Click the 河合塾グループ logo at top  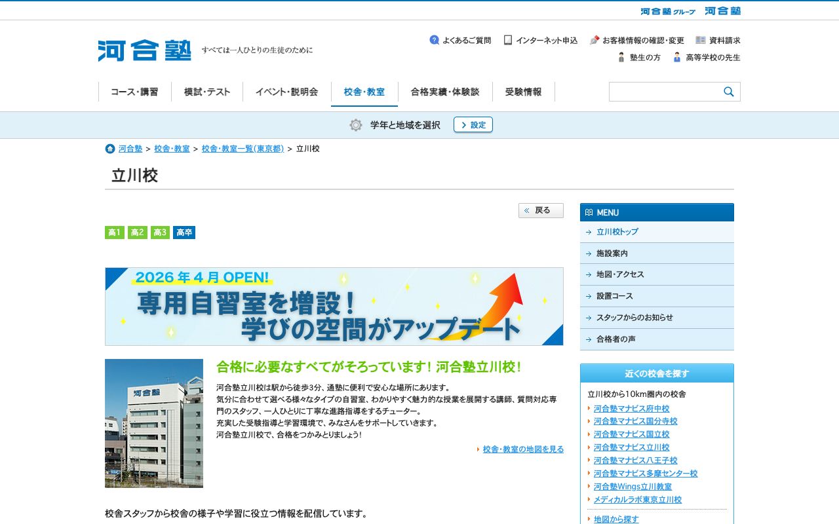click(668, 11)
